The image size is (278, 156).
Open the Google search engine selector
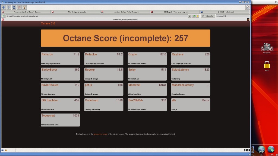(208, 16)
